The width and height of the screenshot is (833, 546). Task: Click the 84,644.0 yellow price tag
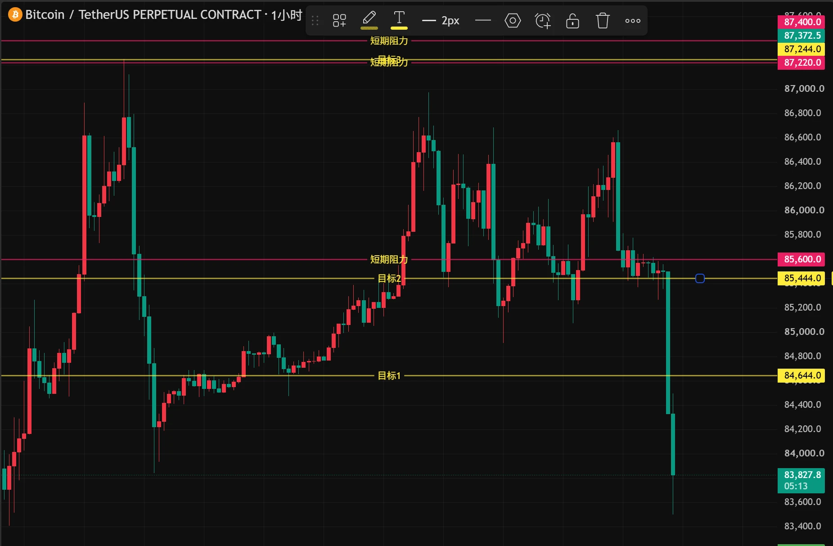(x=801, y=375)
